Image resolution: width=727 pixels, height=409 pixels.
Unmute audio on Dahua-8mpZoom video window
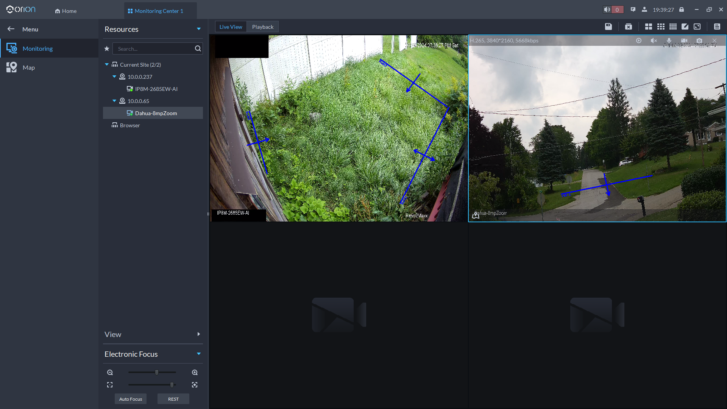click(x=654, y=41)
